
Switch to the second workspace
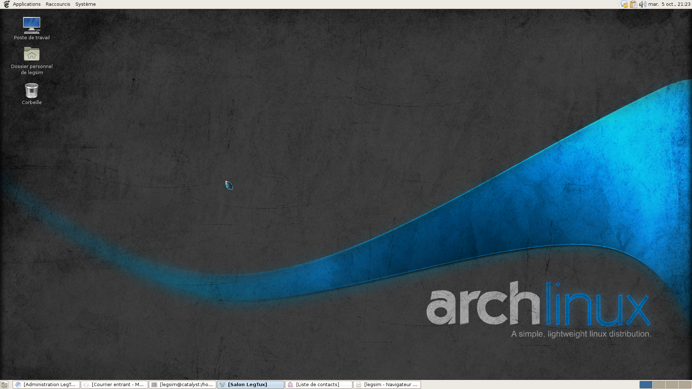659,385
